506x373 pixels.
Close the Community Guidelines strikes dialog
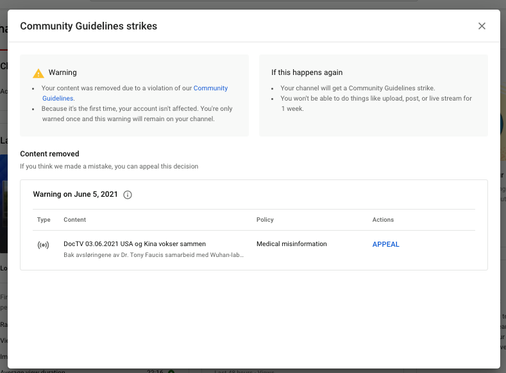pyautogui.click(x=482, y=26)
